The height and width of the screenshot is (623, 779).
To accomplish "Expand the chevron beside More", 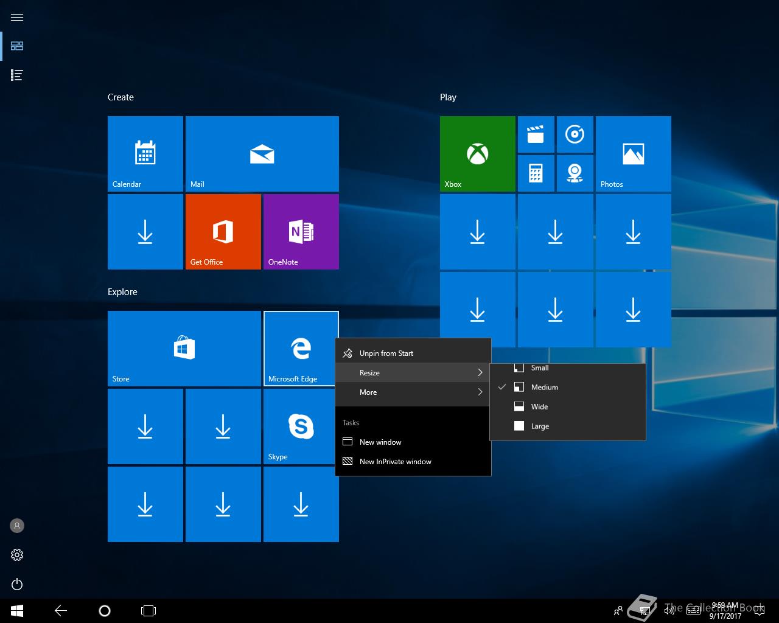I will (480, 392).
